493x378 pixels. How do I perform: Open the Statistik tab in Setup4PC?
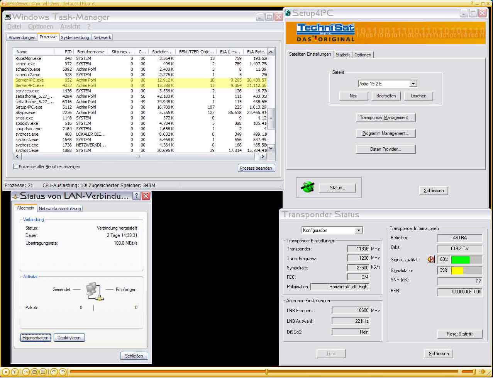point(342,55)
